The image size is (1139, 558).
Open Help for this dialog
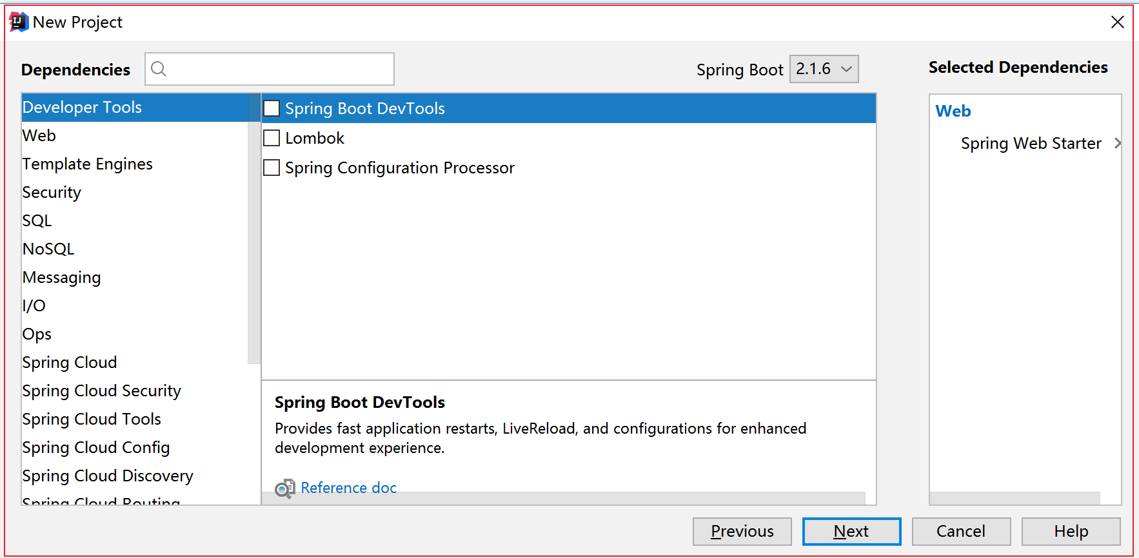(x=1071, y=532)
